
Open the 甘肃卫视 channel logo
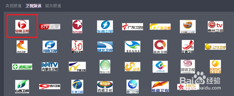[188, 26]
